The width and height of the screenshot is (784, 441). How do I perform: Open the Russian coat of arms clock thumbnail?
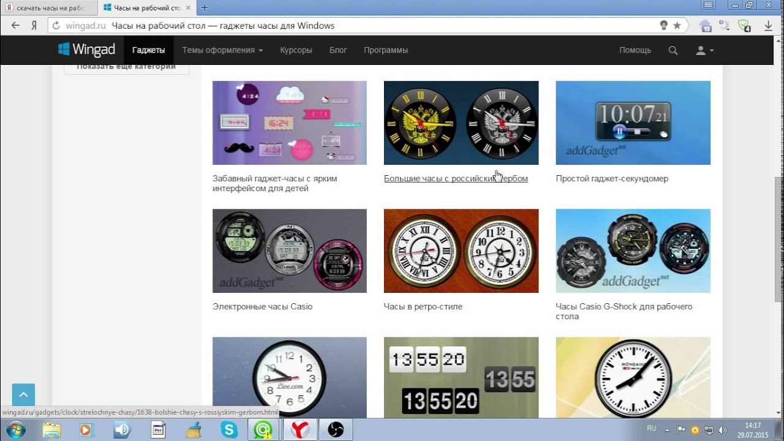click(x=461, y=123)
